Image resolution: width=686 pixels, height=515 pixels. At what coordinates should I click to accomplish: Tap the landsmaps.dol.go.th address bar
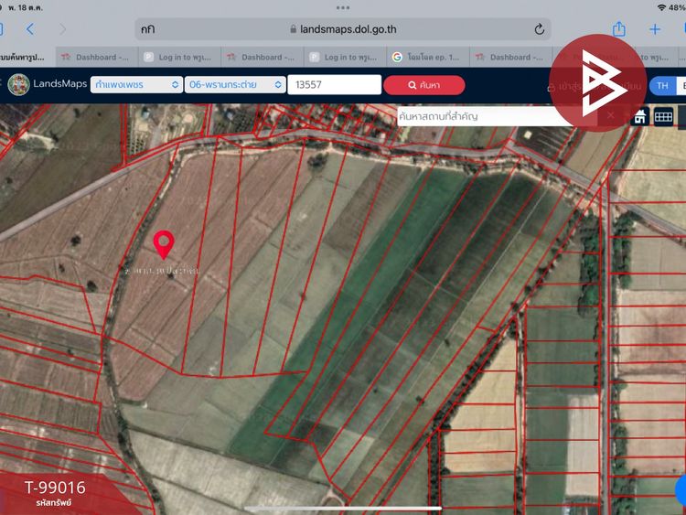click(x=342, y=29)
